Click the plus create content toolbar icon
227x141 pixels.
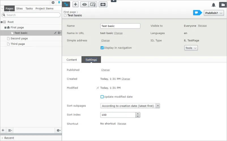coord(75,4)
